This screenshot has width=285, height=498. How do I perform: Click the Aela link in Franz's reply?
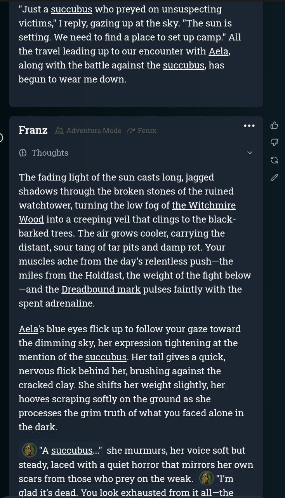tap(28, 329)
